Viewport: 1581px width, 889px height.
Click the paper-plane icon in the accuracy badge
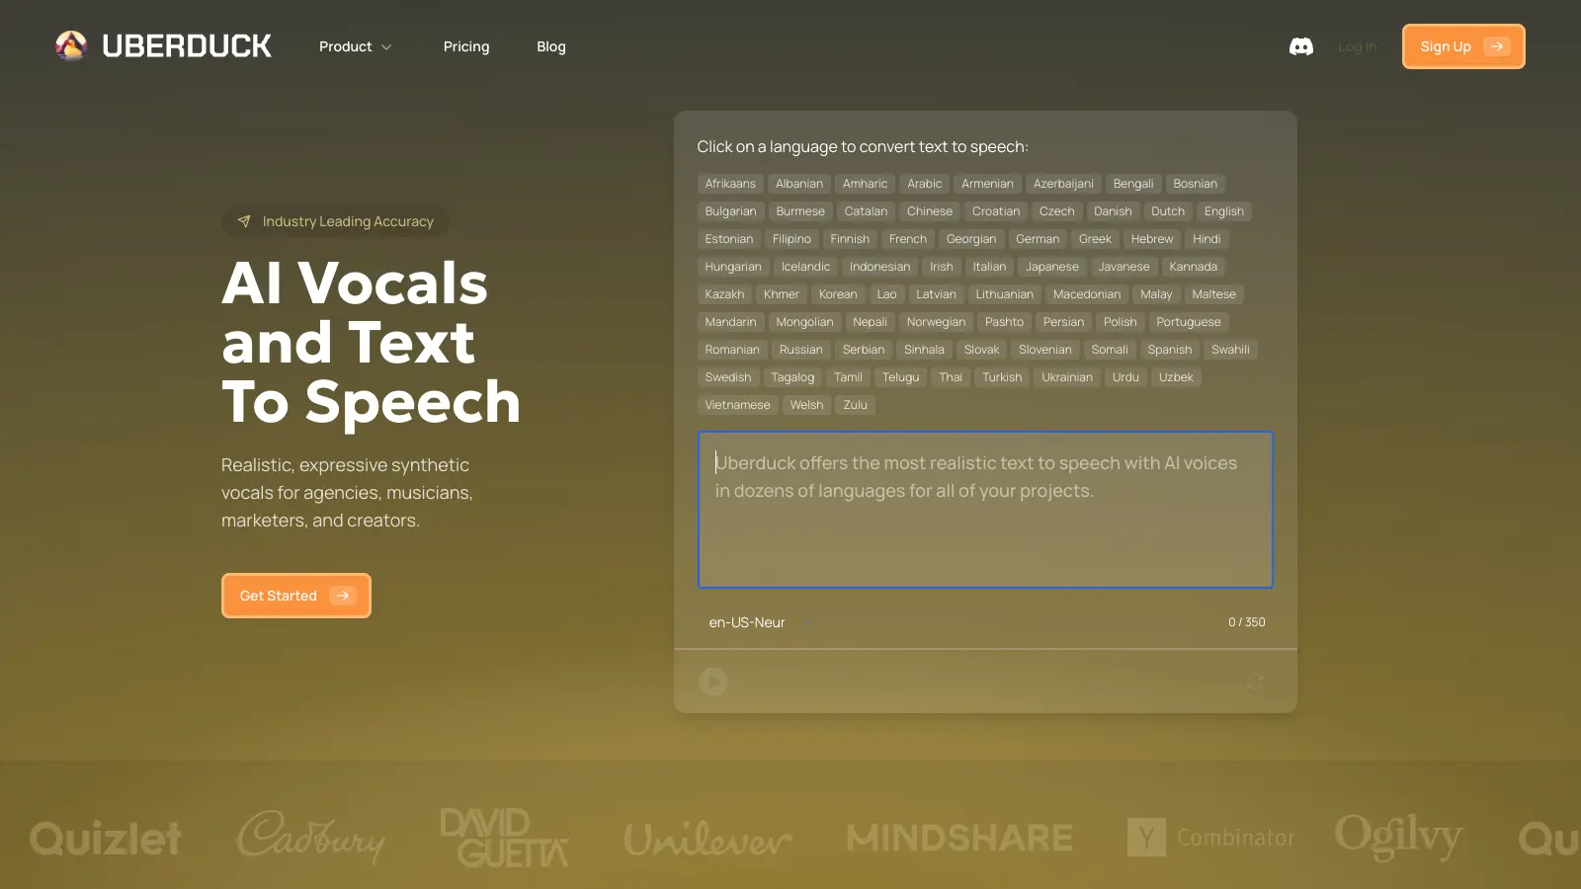pos(243,221)
